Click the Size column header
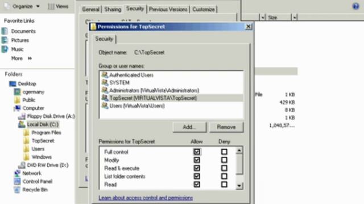364x204 pixels. click(278, 18)
